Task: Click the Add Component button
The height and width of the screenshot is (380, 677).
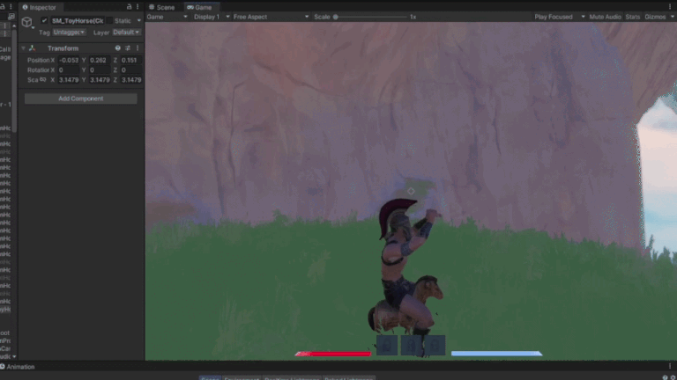Action: [x=81, y=99]
